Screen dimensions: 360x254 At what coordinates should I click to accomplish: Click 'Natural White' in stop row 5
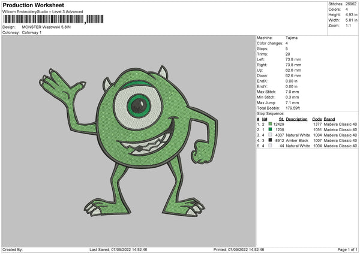coord(298,146)
